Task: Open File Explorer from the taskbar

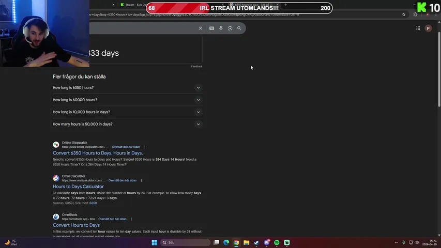Action: (247, 242)
